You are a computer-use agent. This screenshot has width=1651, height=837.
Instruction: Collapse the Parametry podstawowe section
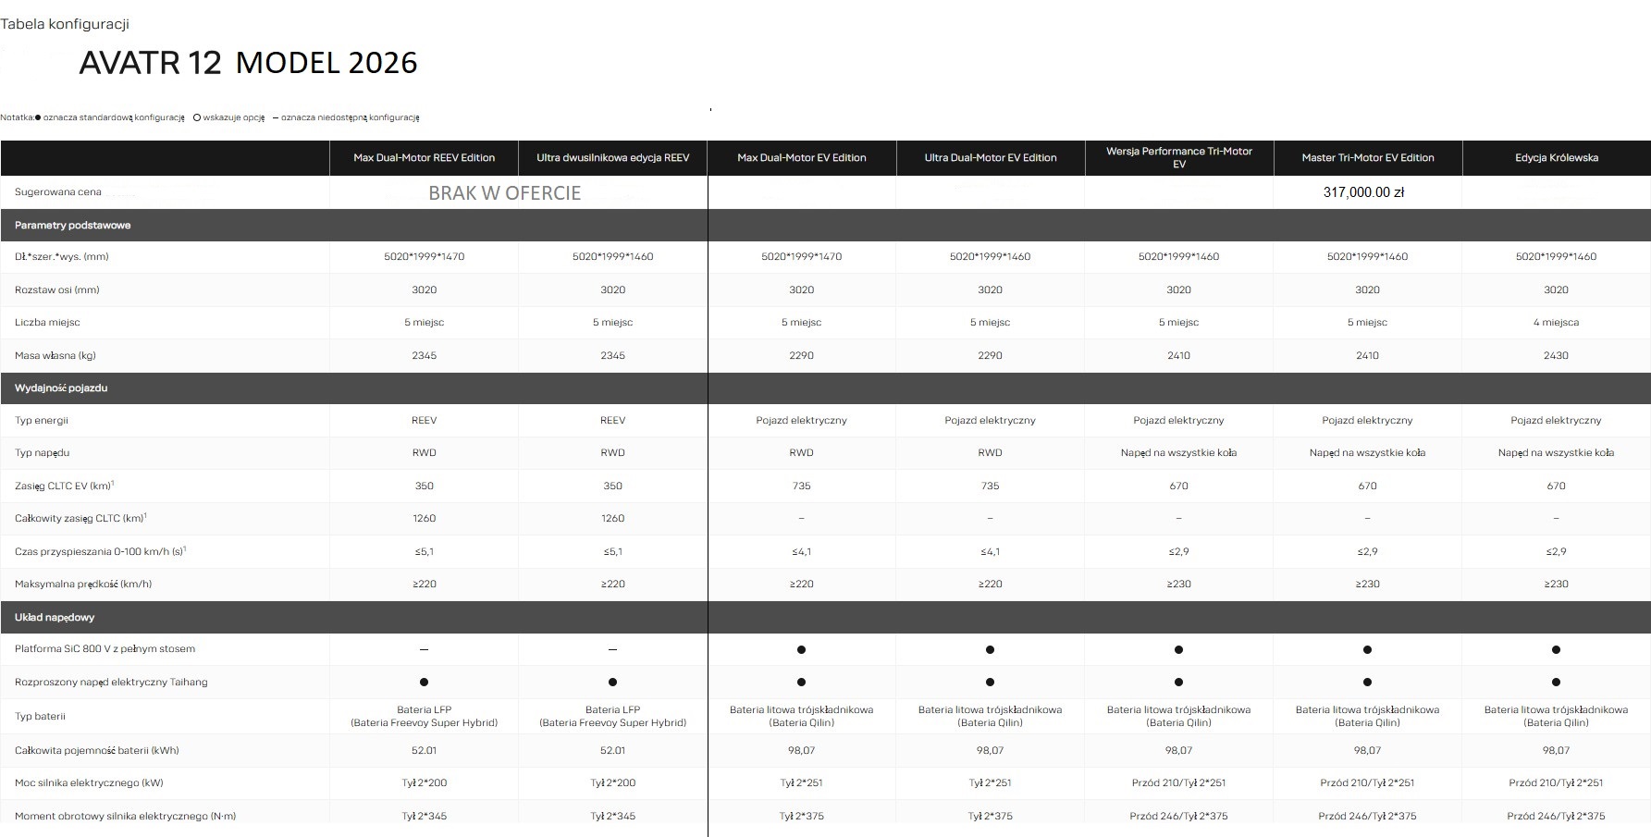point(72,226)
